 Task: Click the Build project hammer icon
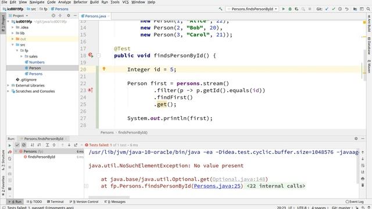[x=220, y=9]
